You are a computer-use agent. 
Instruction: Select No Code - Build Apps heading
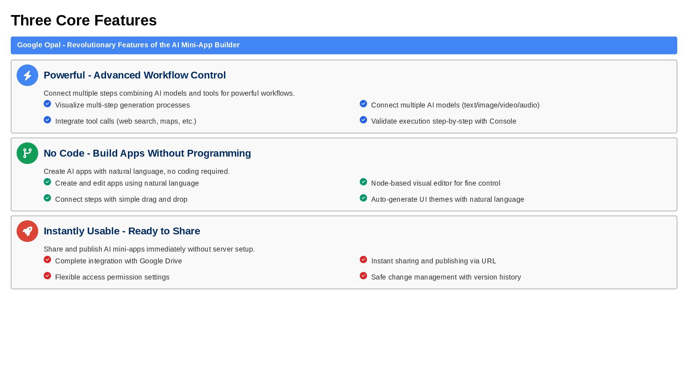pos(147,153)
